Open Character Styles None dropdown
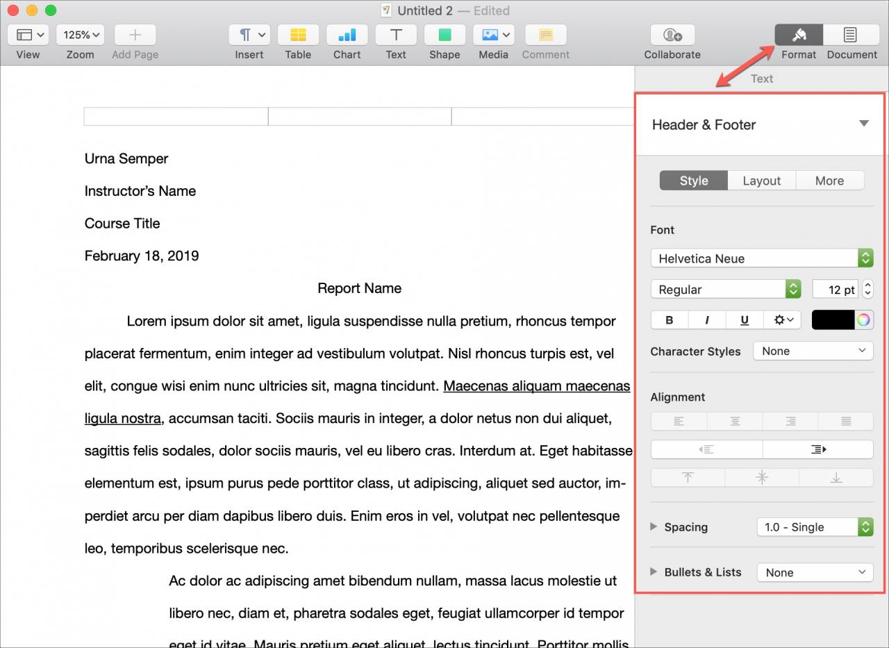 tap(813, 351)
